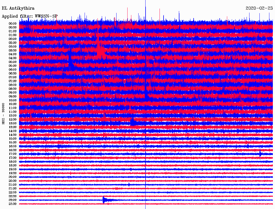275x209 pixels.
Task: Click the 19:00 time label
Action: pyautogui.click(x=13, y=169)
